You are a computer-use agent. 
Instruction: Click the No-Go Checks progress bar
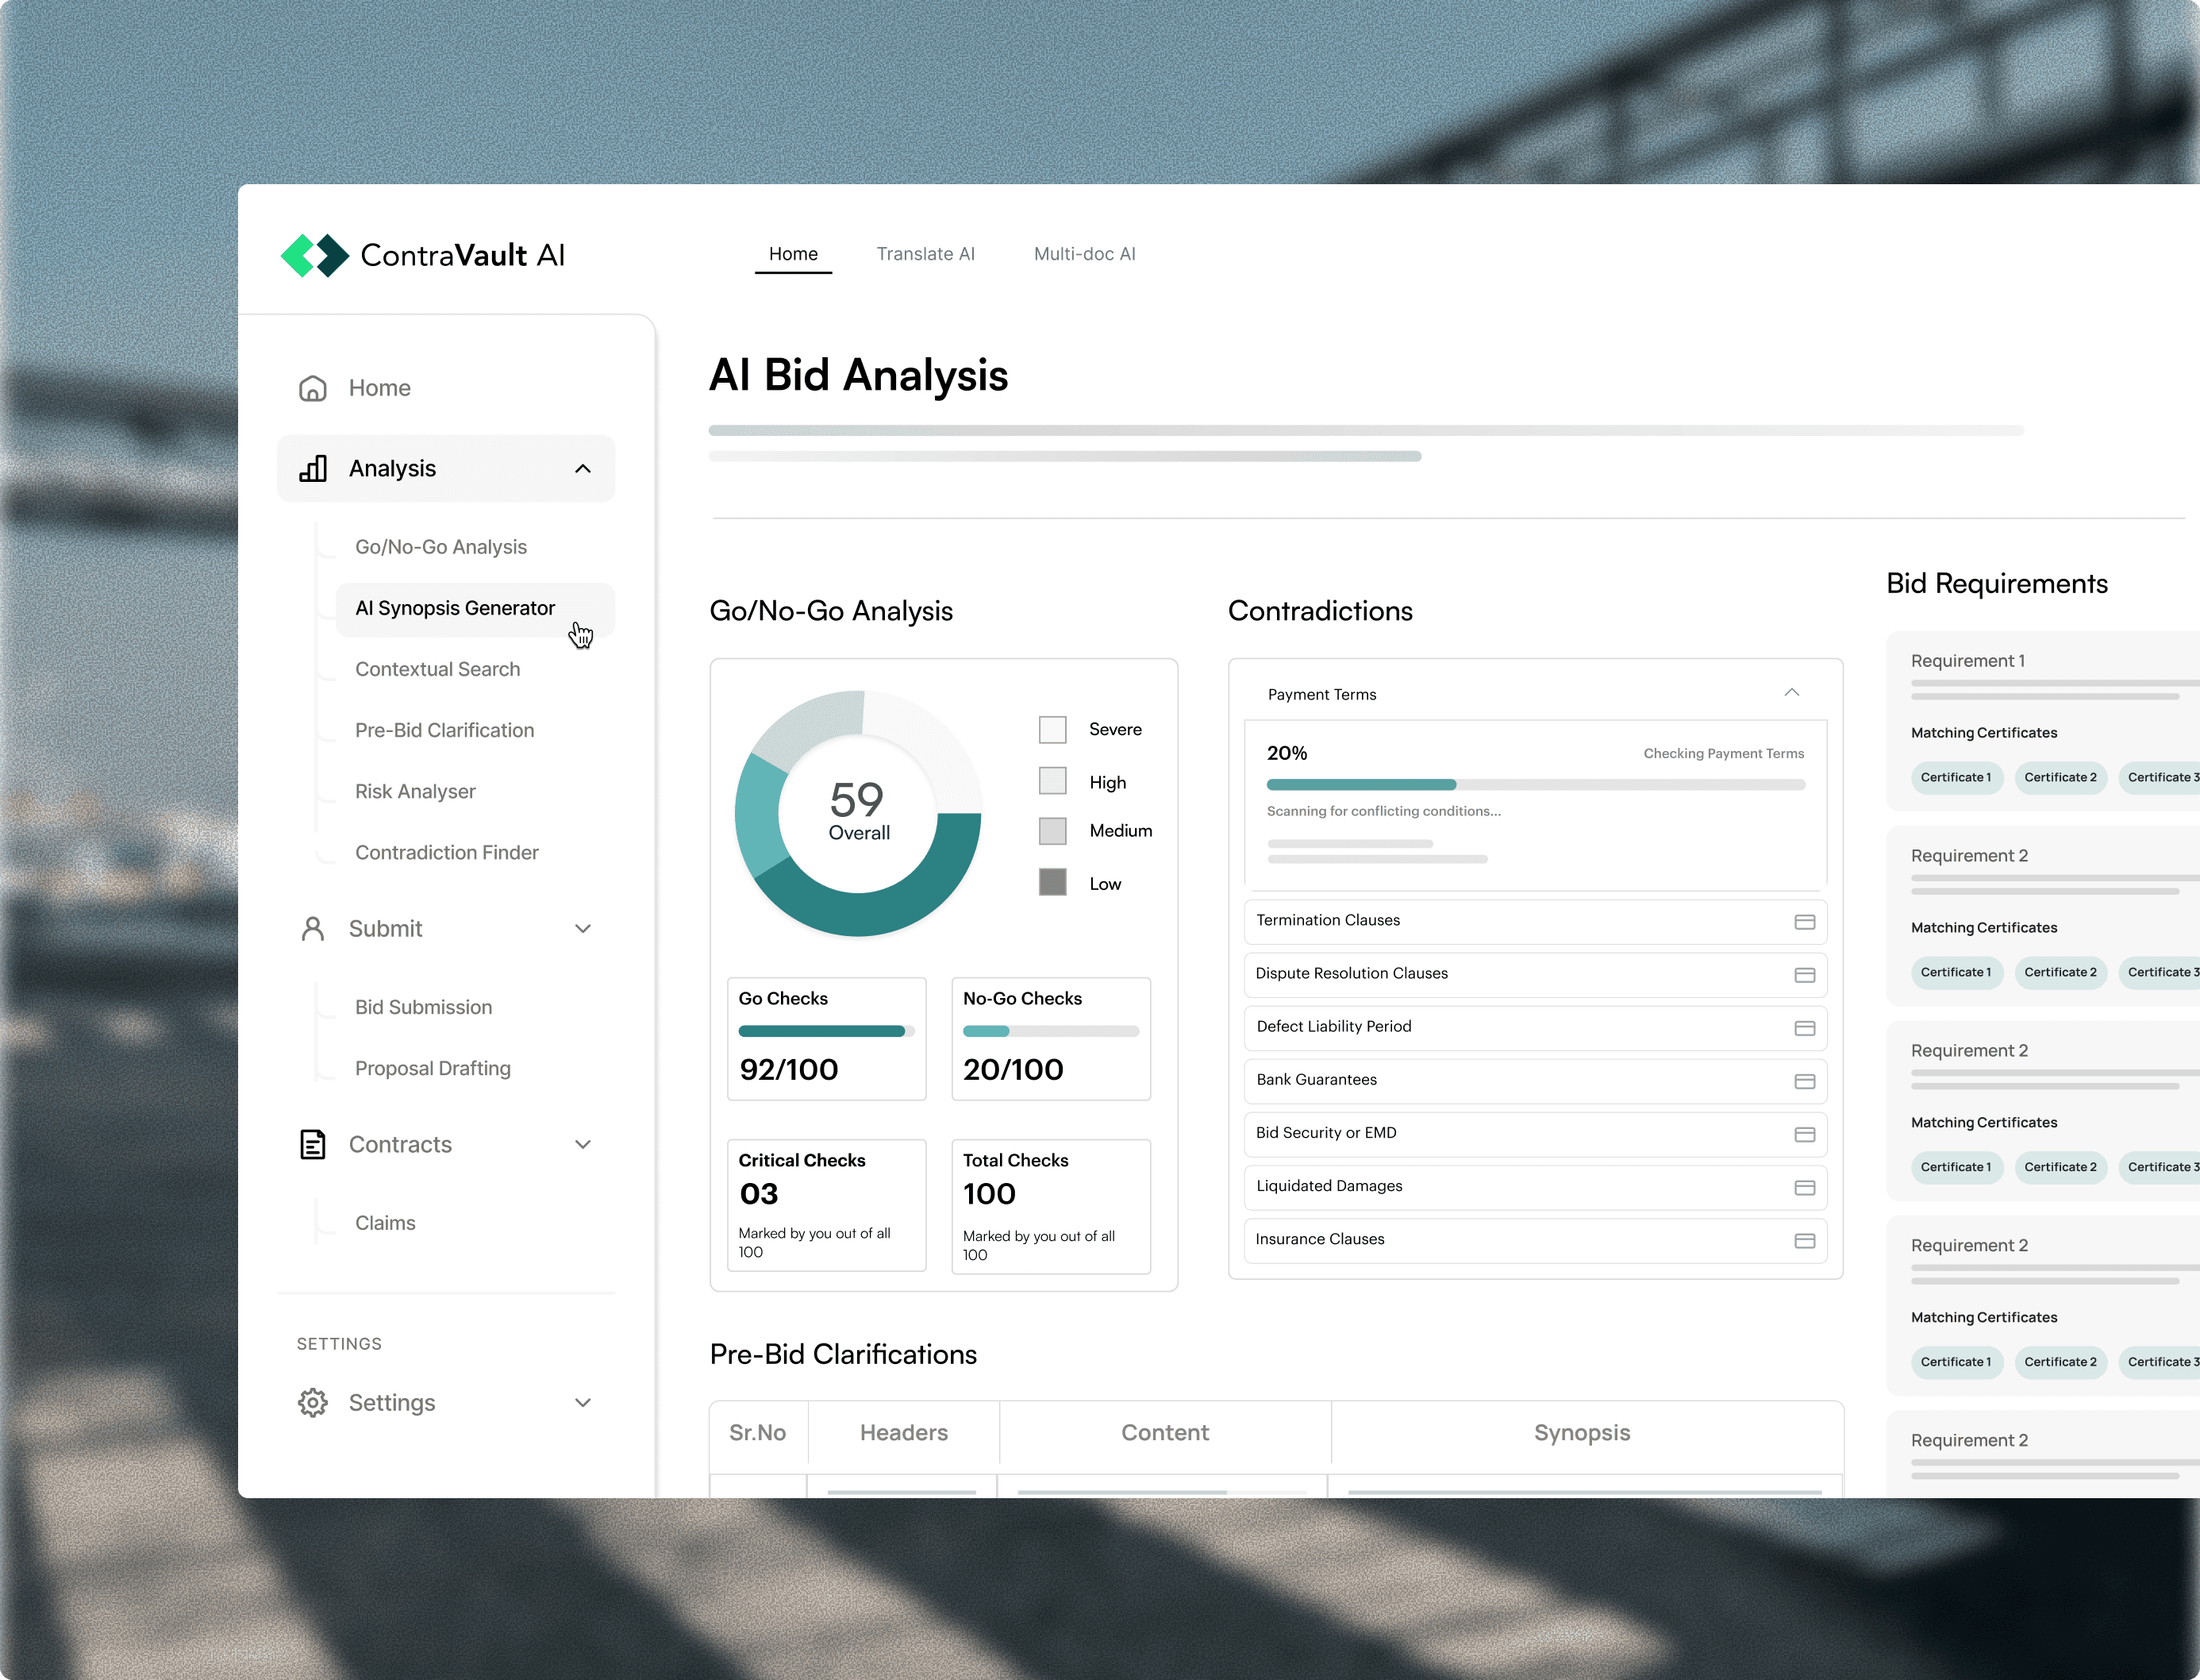[x=1051, y=1031]
